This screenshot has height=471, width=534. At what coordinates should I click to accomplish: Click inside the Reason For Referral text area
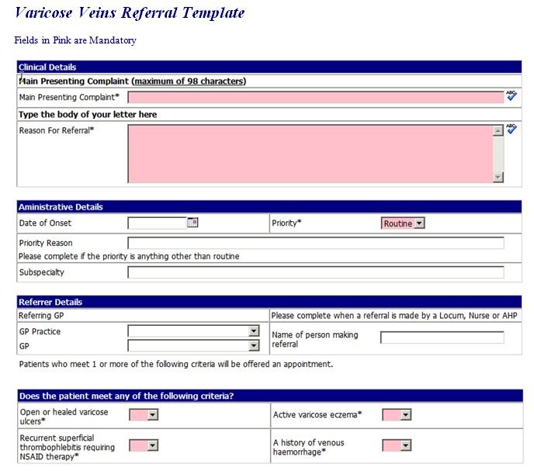pyautogui.click(x=310, y=154)
